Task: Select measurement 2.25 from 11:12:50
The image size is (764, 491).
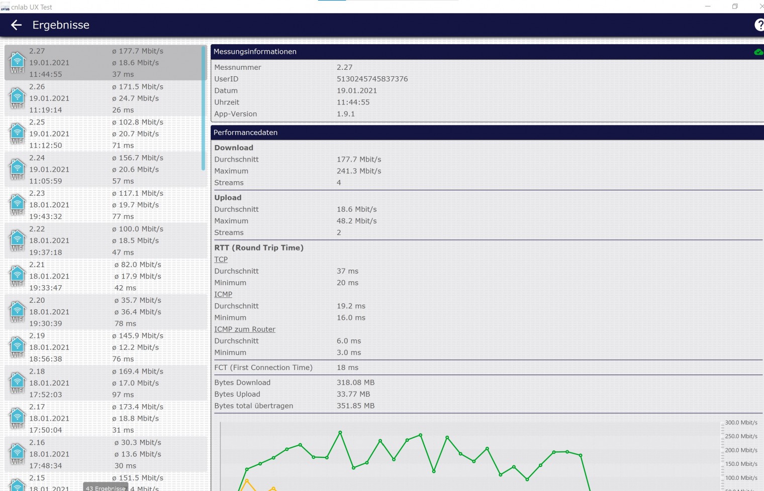Action: [x=101, y=134]
